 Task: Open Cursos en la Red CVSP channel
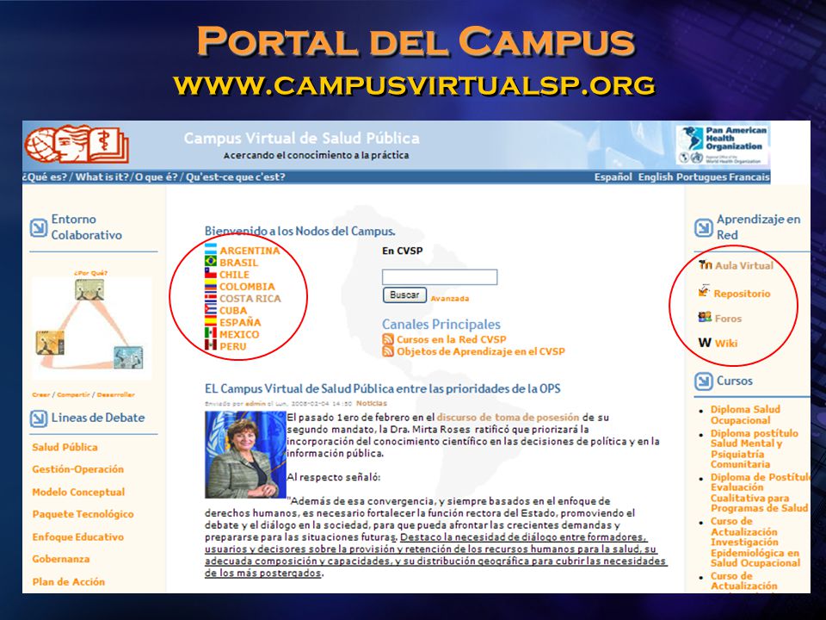point(451,339)
